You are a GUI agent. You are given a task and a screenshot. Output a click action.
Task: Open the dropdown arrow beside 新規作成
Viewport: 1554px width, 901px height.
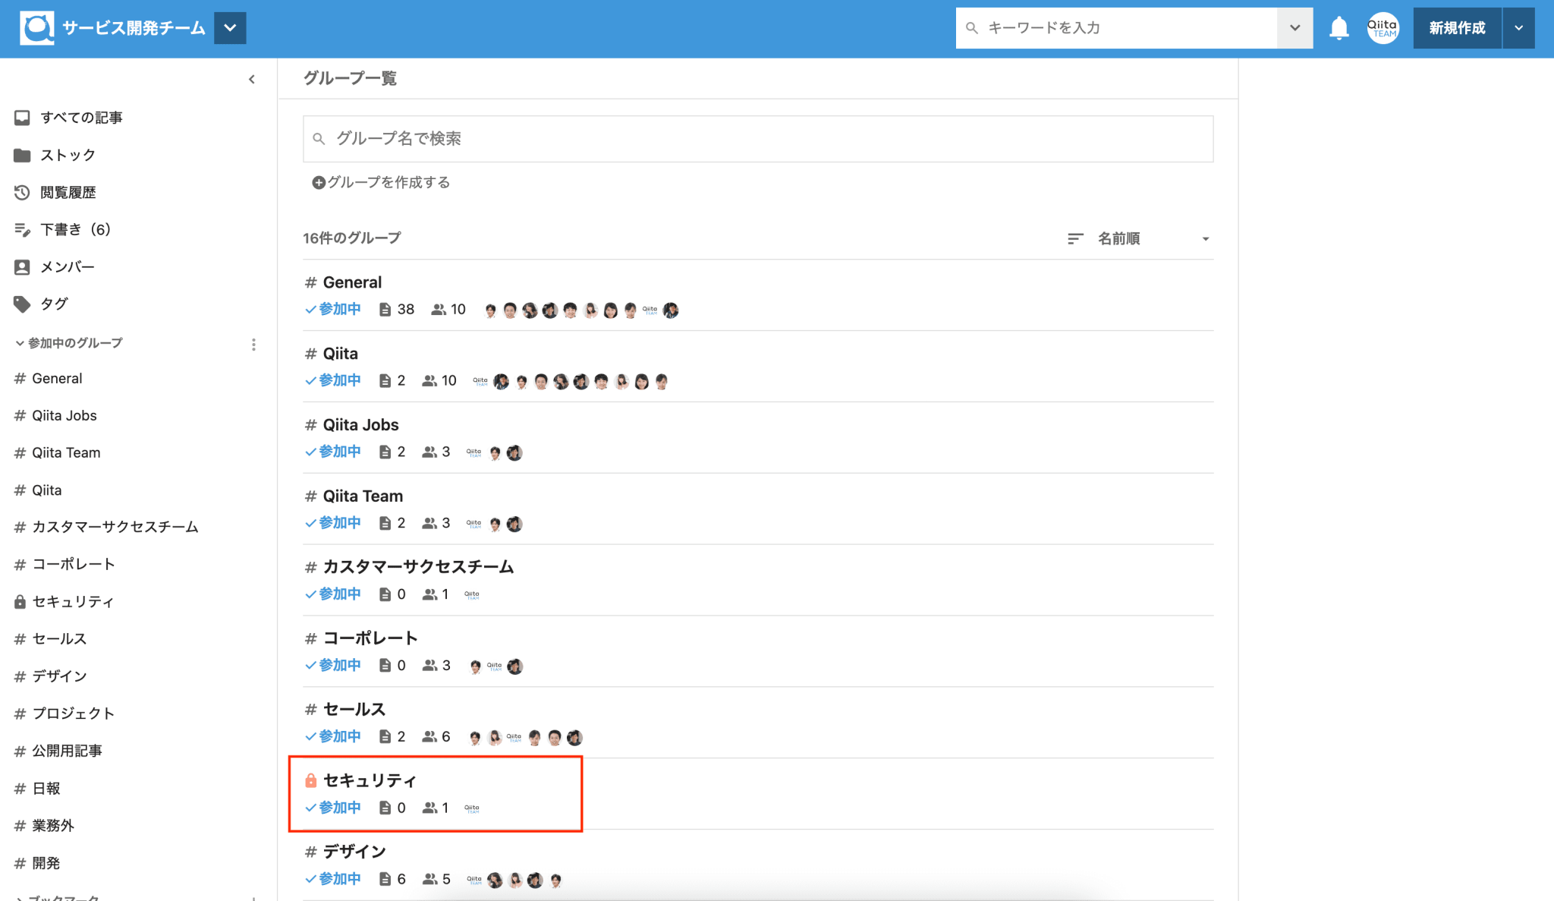click(1518, 28)
